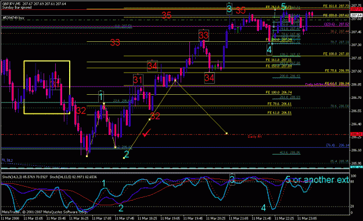363x221 pixels.
Task: Click the Stochastic scale value 20
Action: 353,206
